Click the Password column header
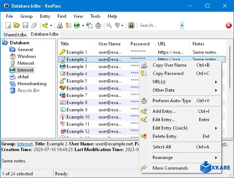The width and height of the screenshot is (234, 178). [142, 44]
